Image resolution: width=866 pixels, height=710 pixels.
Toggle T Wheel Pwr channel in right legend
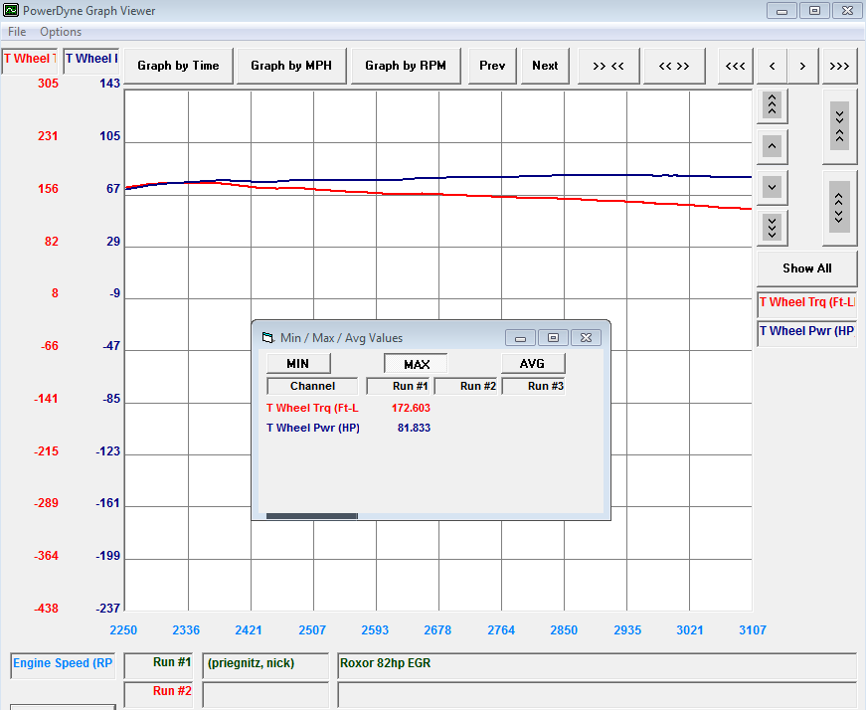tap(806, 331)
